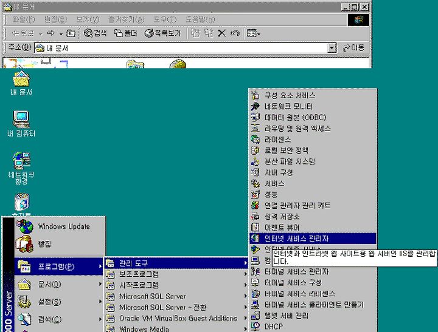Click the 검색 toolbar button in 내 문서 window
The height and width of the screenshot is (332, 438).
coord(96,33)
